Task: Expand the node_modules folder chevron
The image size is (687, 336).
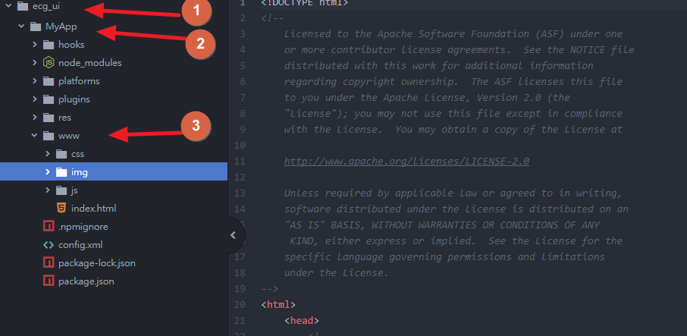Action: tap(35, 63)
